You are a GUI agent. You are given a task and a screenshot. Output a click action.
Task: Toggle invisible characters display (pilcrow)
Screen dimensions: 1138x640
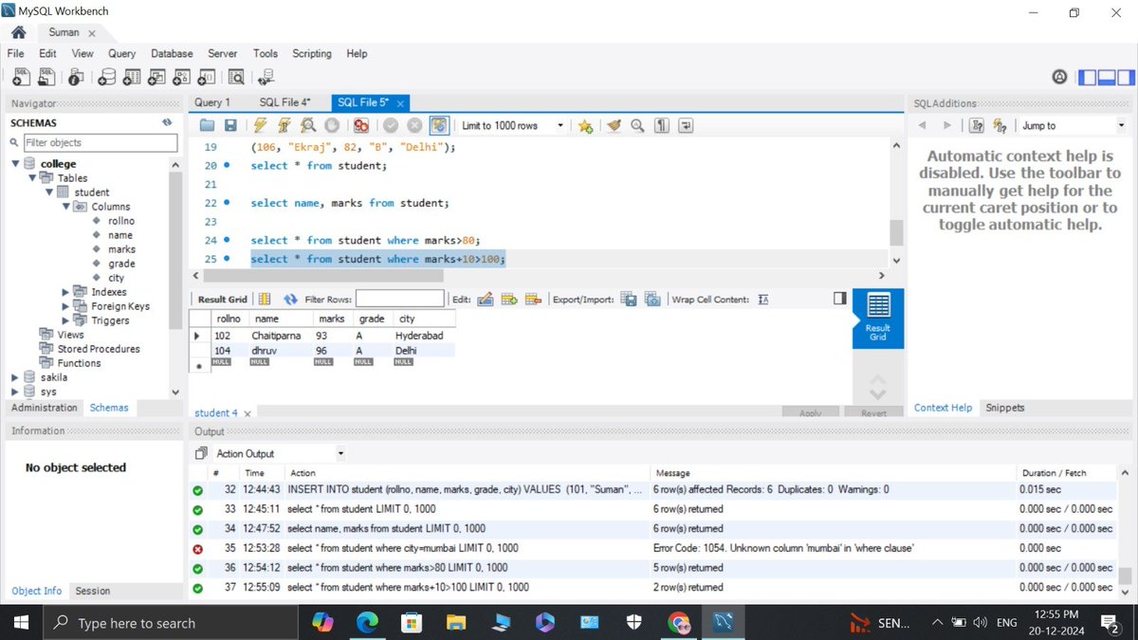tap(662, 125)
